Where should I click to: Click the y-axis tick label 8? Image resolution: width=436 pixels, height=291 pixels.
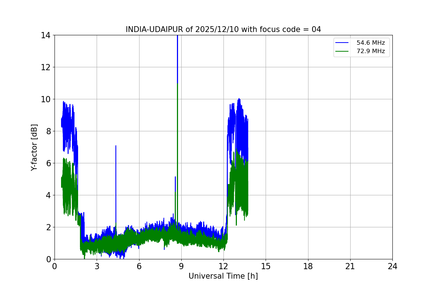click(48, 131)
